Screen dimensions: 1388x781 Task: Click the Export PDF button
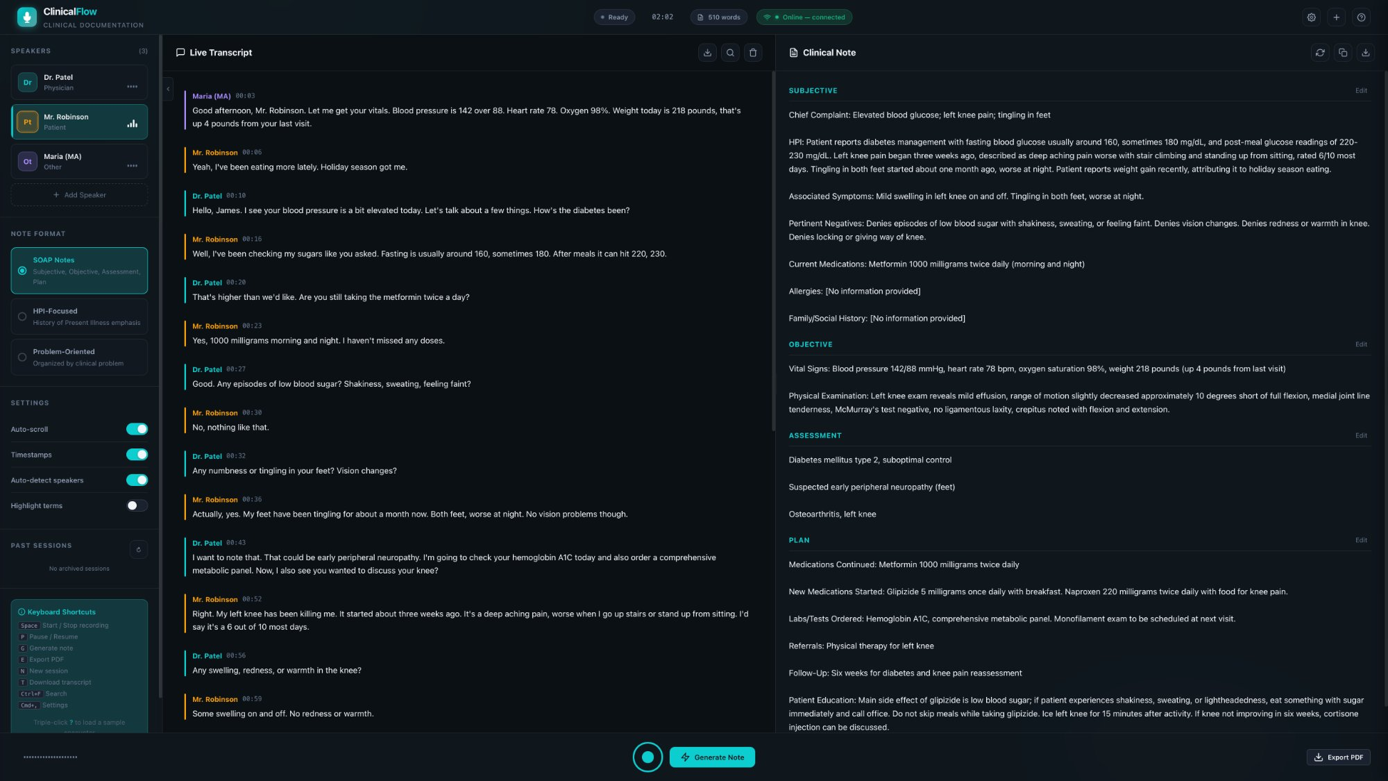[1338, 757]
